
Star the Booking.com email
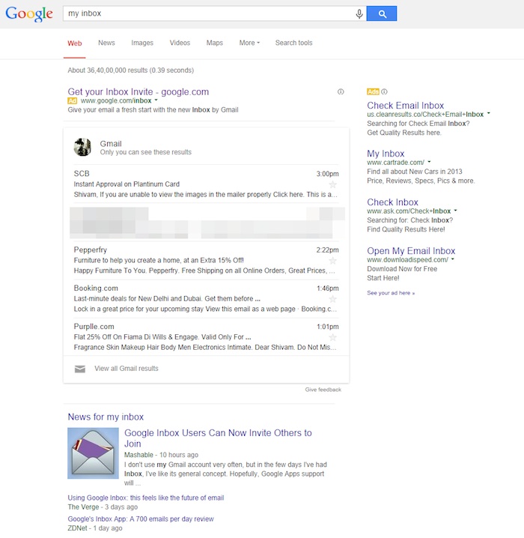(333, 299)
